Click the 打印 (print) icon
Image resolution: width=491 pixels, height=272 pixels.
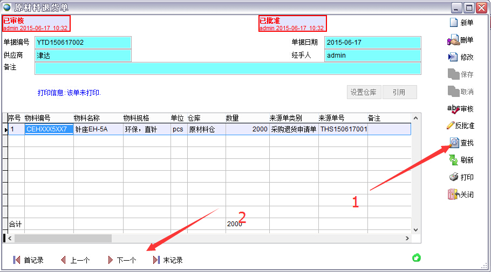pos(453,177)
